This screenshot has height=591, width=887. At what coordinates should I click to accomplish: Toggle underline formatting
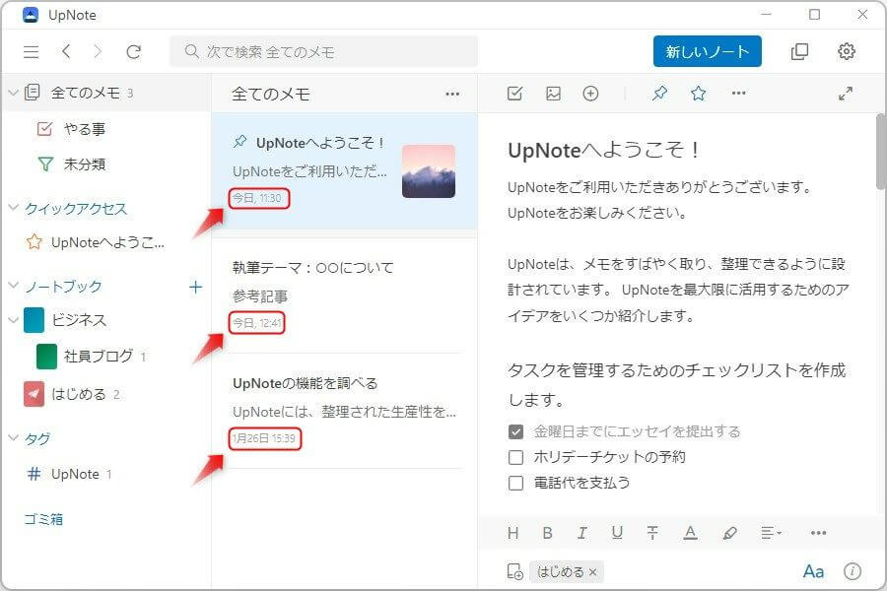(617, 533)
